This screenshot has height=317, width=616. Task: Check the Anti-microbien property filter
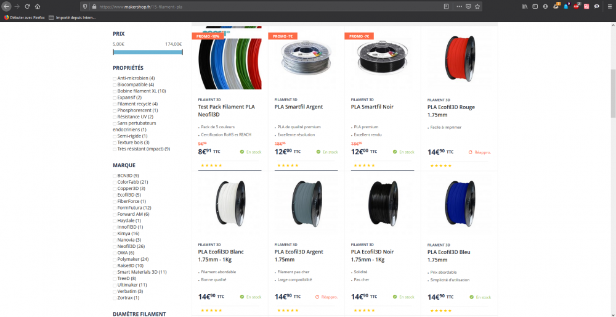[x=115, y=78]
